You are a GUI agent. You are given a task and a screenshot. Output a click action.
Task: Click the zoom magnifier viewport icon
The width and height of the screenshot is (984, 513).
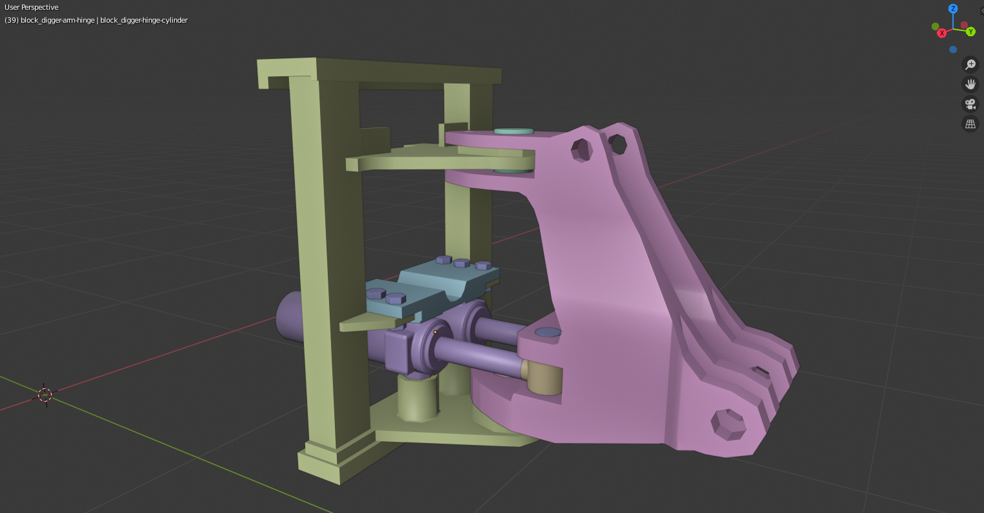click(x=970, y=64)
